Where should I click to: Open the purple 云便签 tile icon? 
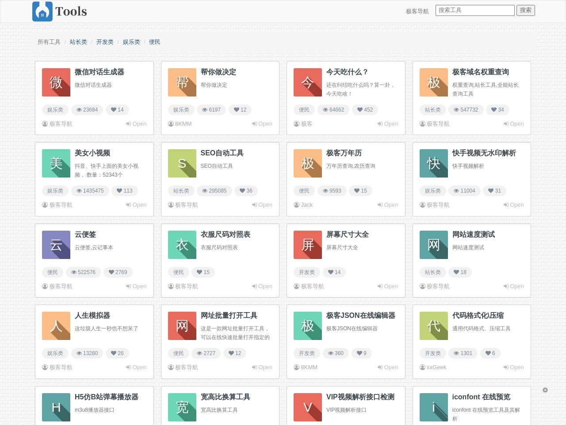(x=56, y=245)
